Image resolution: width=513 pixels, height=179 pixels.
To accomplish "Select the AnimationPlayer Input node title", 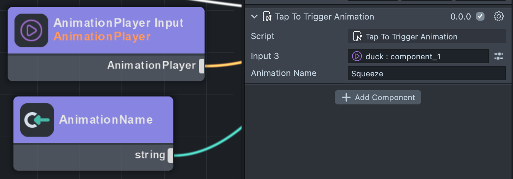I will coord(118,23).
